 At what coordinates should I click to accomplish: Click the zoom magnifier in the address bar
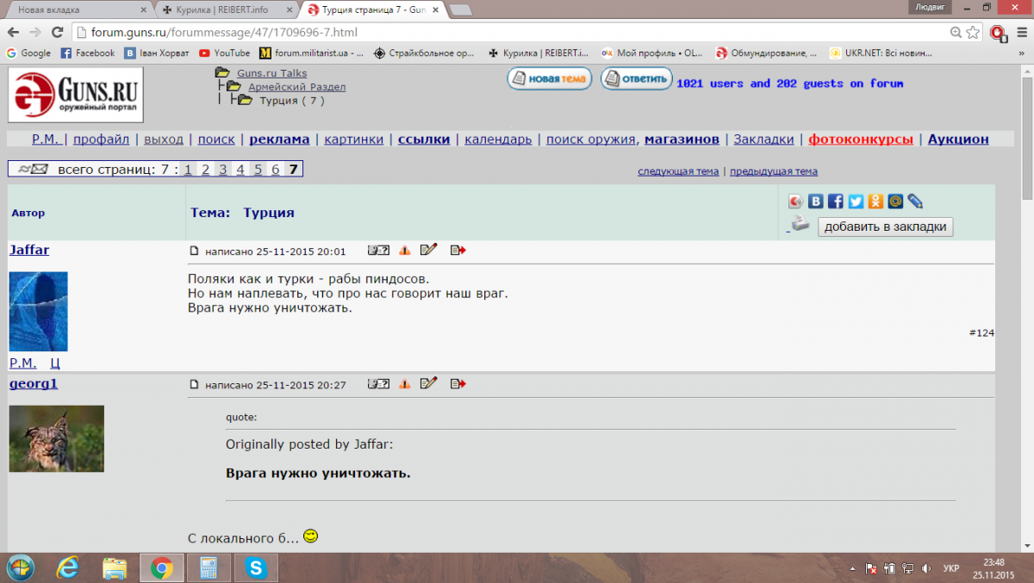956,33
